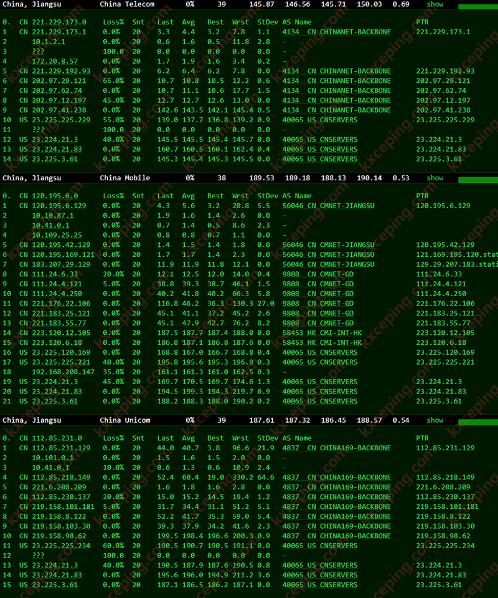The width and height of the screenshot is (498, 598).
Task: Click AS Name header in the China Unicom trace
Action: pos(297,438)
